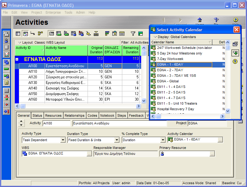Open Project Risks sidebar icon
This screenshot has height=187, width=247.
tap(6, 111)
